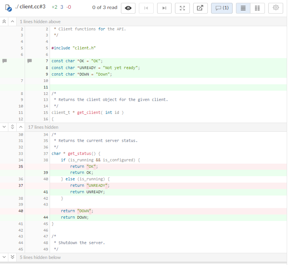Click the added line 'const char *OK = "OK";'

(168, 61)
